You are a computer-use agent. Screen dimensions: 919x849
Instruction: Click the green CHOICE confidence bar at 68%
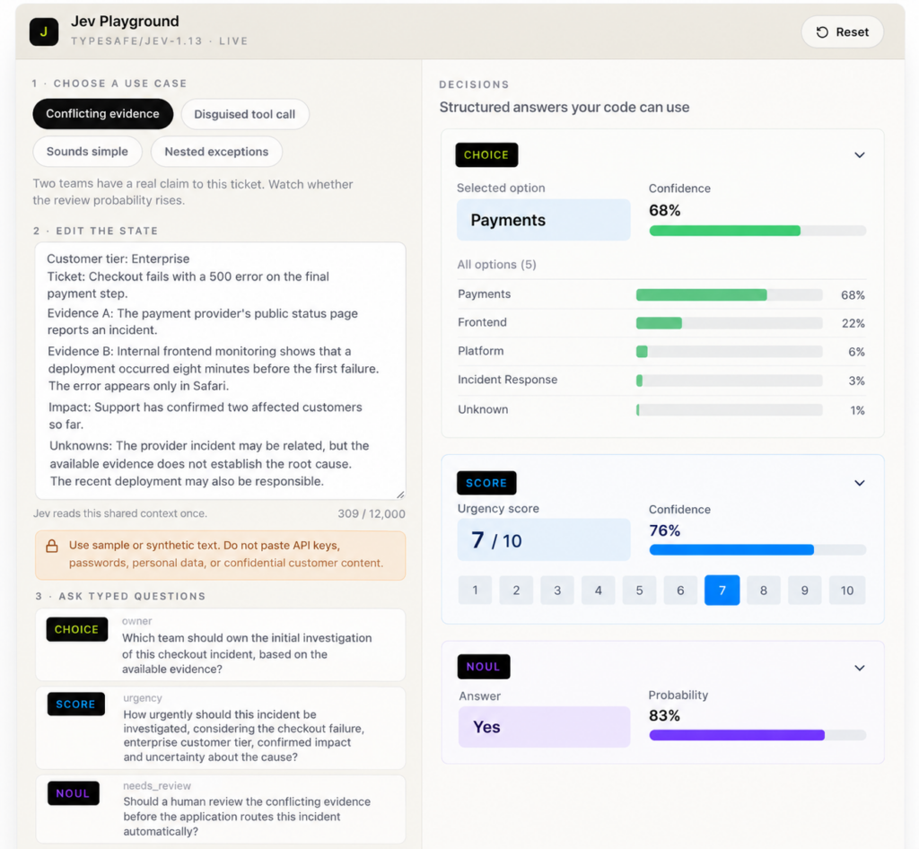(x=757, y=231)
